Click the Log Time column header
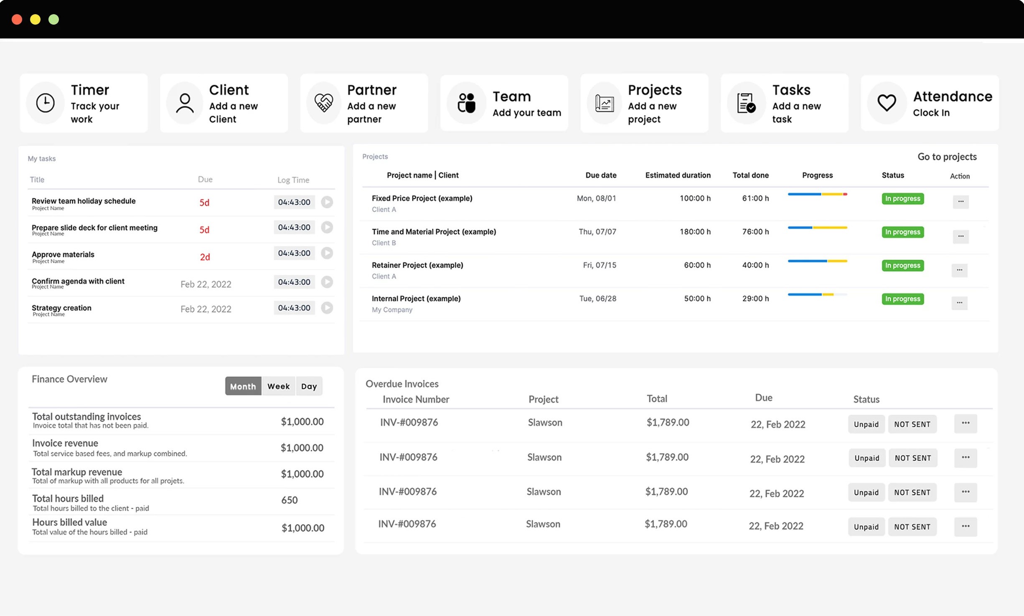This screenshot has width=1024, height=616. pos(293,180)
